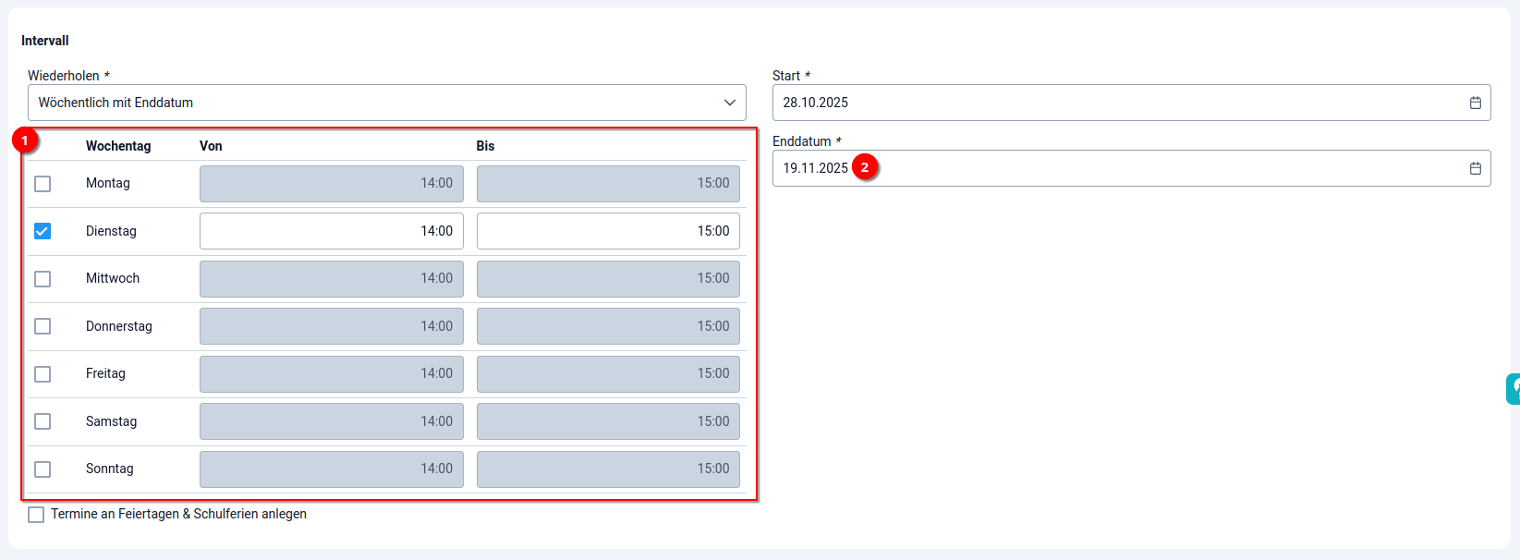The image size is (1520, 560).
Task: Click the red annotation marker 2
Action: point(865,167)
